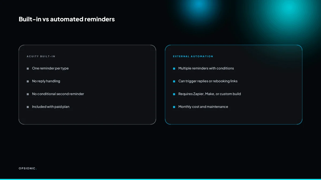Click 'Requires Zapier, Make, or custom build'

[x=209, y=94]
